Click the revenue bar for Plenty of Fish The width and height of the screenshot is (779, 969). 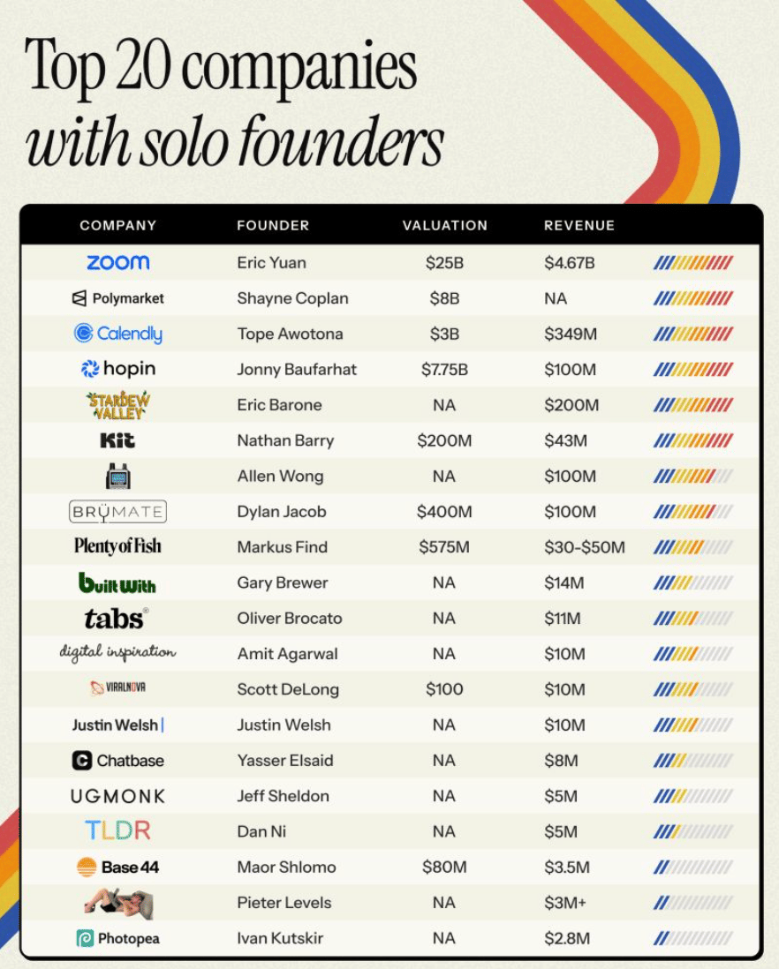click(693, 547)
